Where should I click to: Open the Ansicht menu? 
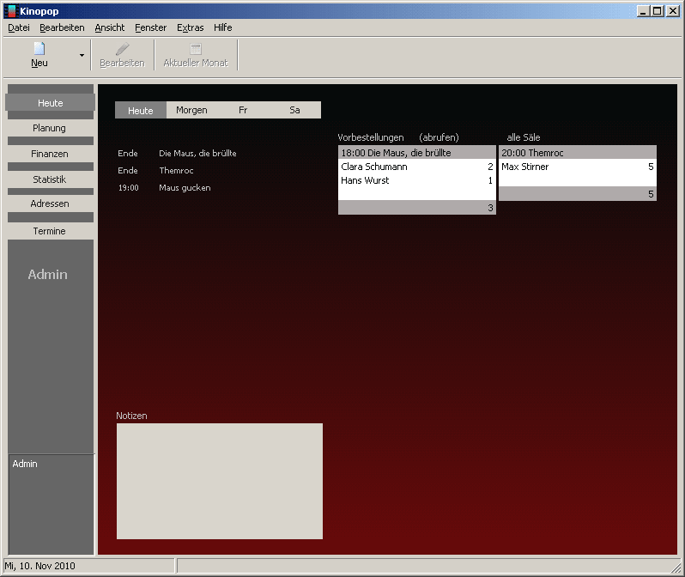pyautogui.click(x=110, y=27)
